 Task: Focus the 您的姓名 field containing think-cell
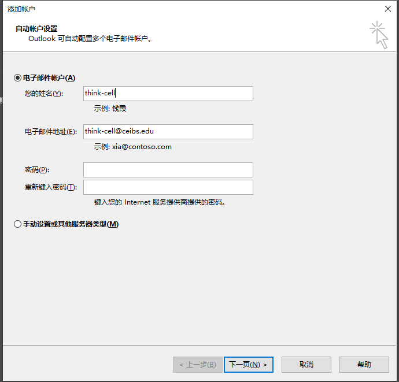(x=168, y=94)
